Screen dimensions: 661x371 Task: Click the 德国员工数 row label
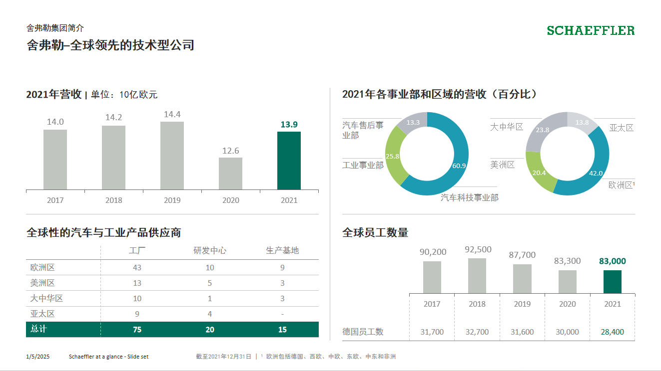(x=363, y=332)
